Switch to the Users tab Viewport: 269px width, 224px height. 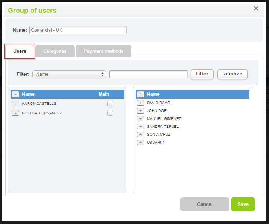point(20,51)
